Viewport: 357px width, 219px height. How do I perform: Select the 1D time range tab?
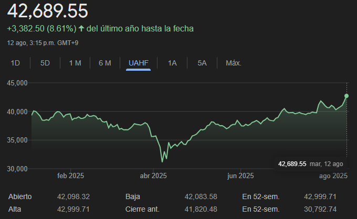click(15, 63)
